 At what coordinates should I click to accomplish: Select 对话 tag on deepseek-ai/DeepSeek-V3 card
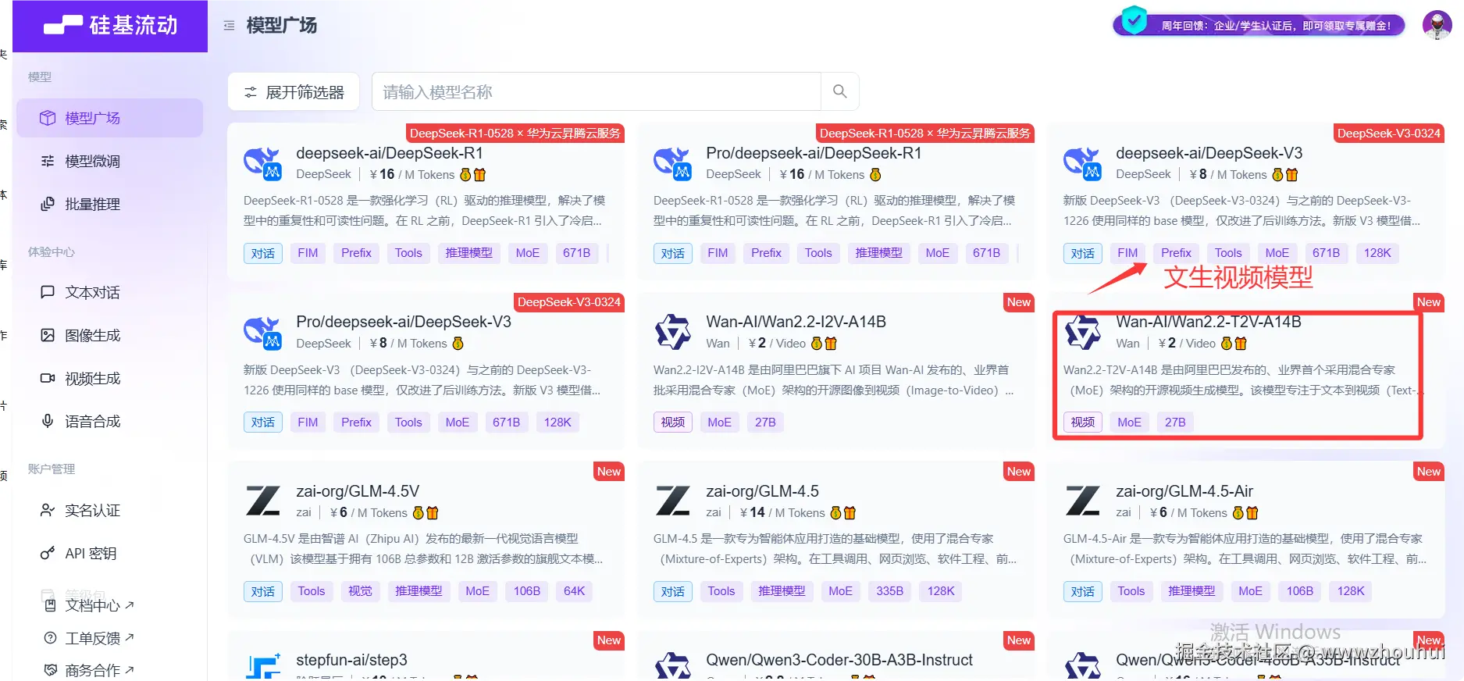pyautogui.click(x=1082, y=253)
